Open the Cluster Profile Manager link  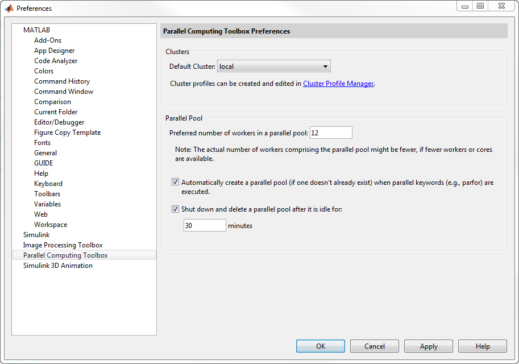tap(338, 84)
